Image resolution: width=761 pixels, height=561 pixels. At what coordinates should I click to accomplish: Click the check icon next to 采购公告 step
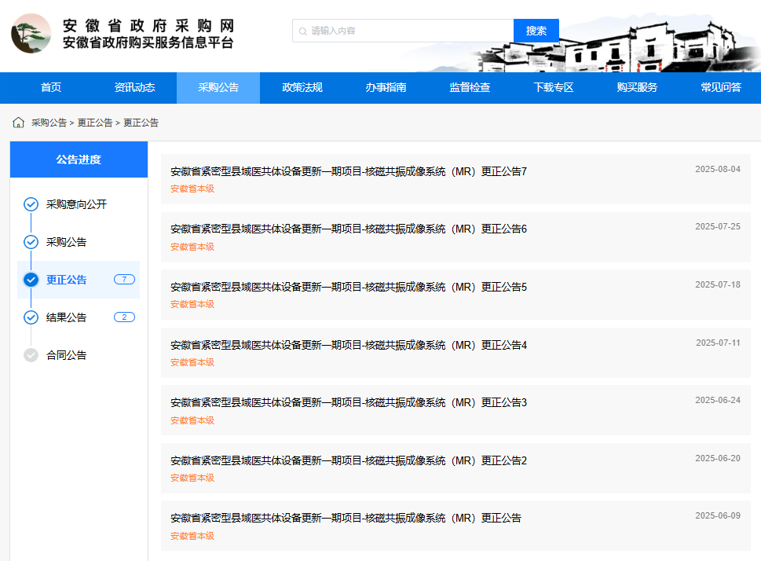30,242
